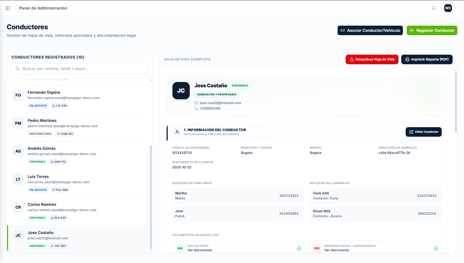The width and height of the screenshot is (464, 263).
Task: Click DESCONECTADO badge of Pedro Martínez
Action: [x=40, y=134]
